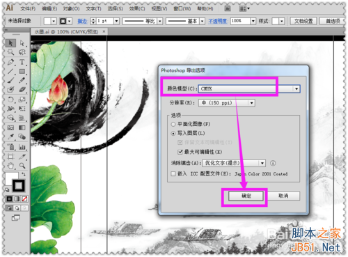This screenshot has height=257, width=348.
Task: Confirm export with the 确定 button
Action: pos(246,196)
